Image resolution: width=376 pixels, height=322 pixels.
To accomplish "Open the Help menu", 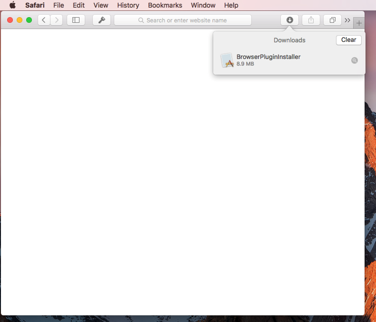I will (x=231, y=5).
